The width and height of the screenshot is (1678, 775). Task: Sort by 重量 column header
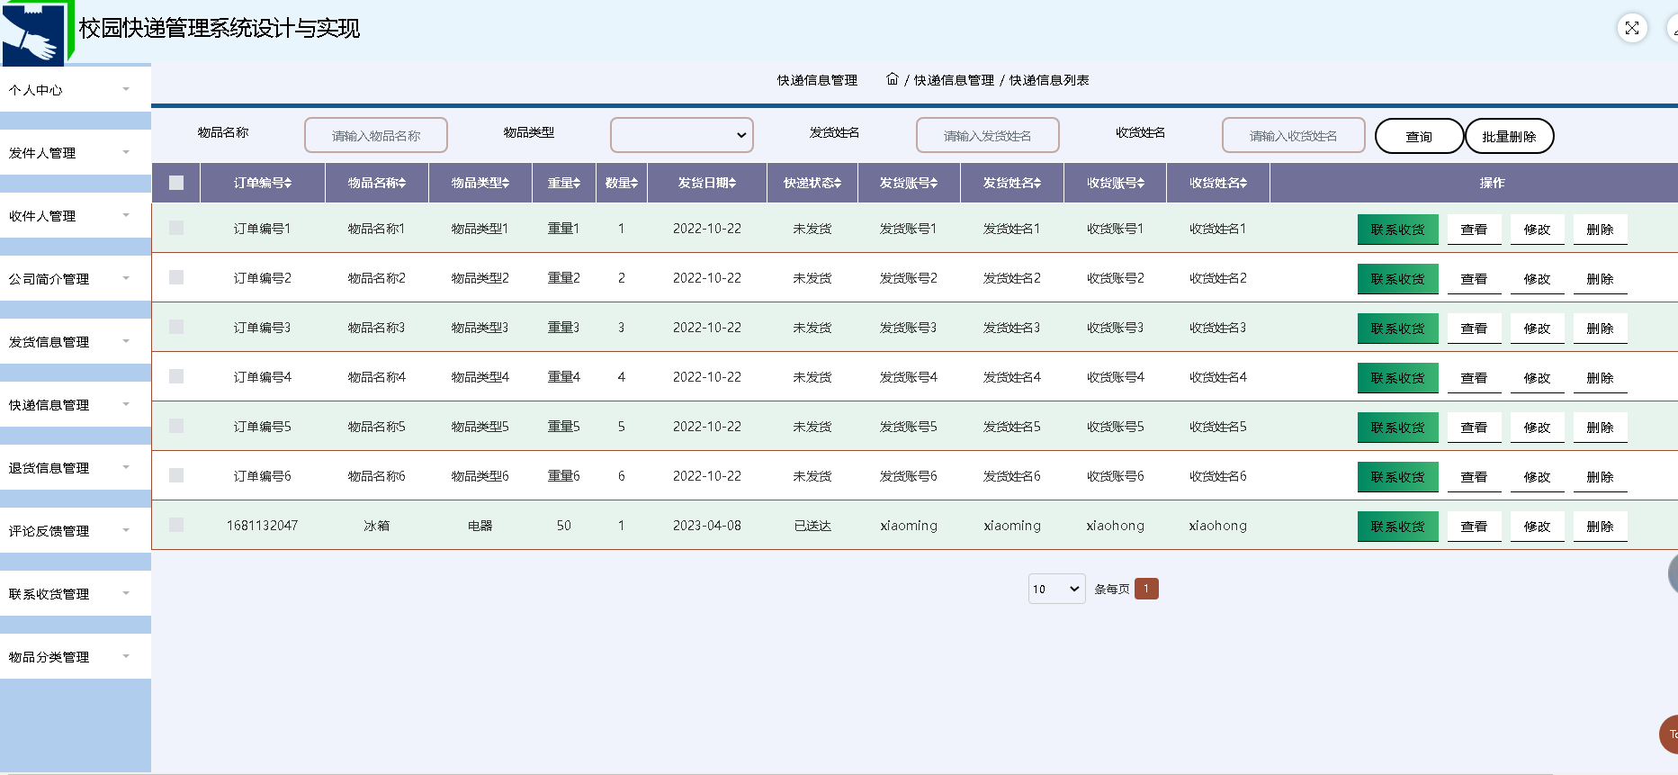(564, 183)
